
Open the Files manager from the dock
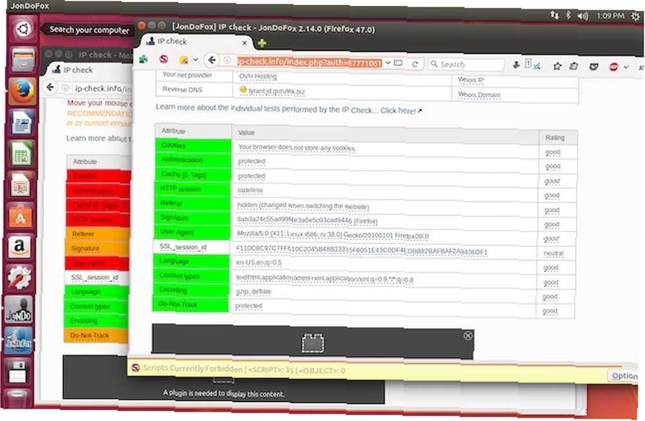(x=23, y=59)
